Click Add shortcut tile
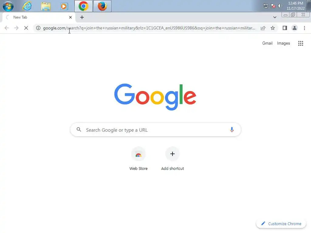This screenshot has height=233, width=311. pos(173,158)
